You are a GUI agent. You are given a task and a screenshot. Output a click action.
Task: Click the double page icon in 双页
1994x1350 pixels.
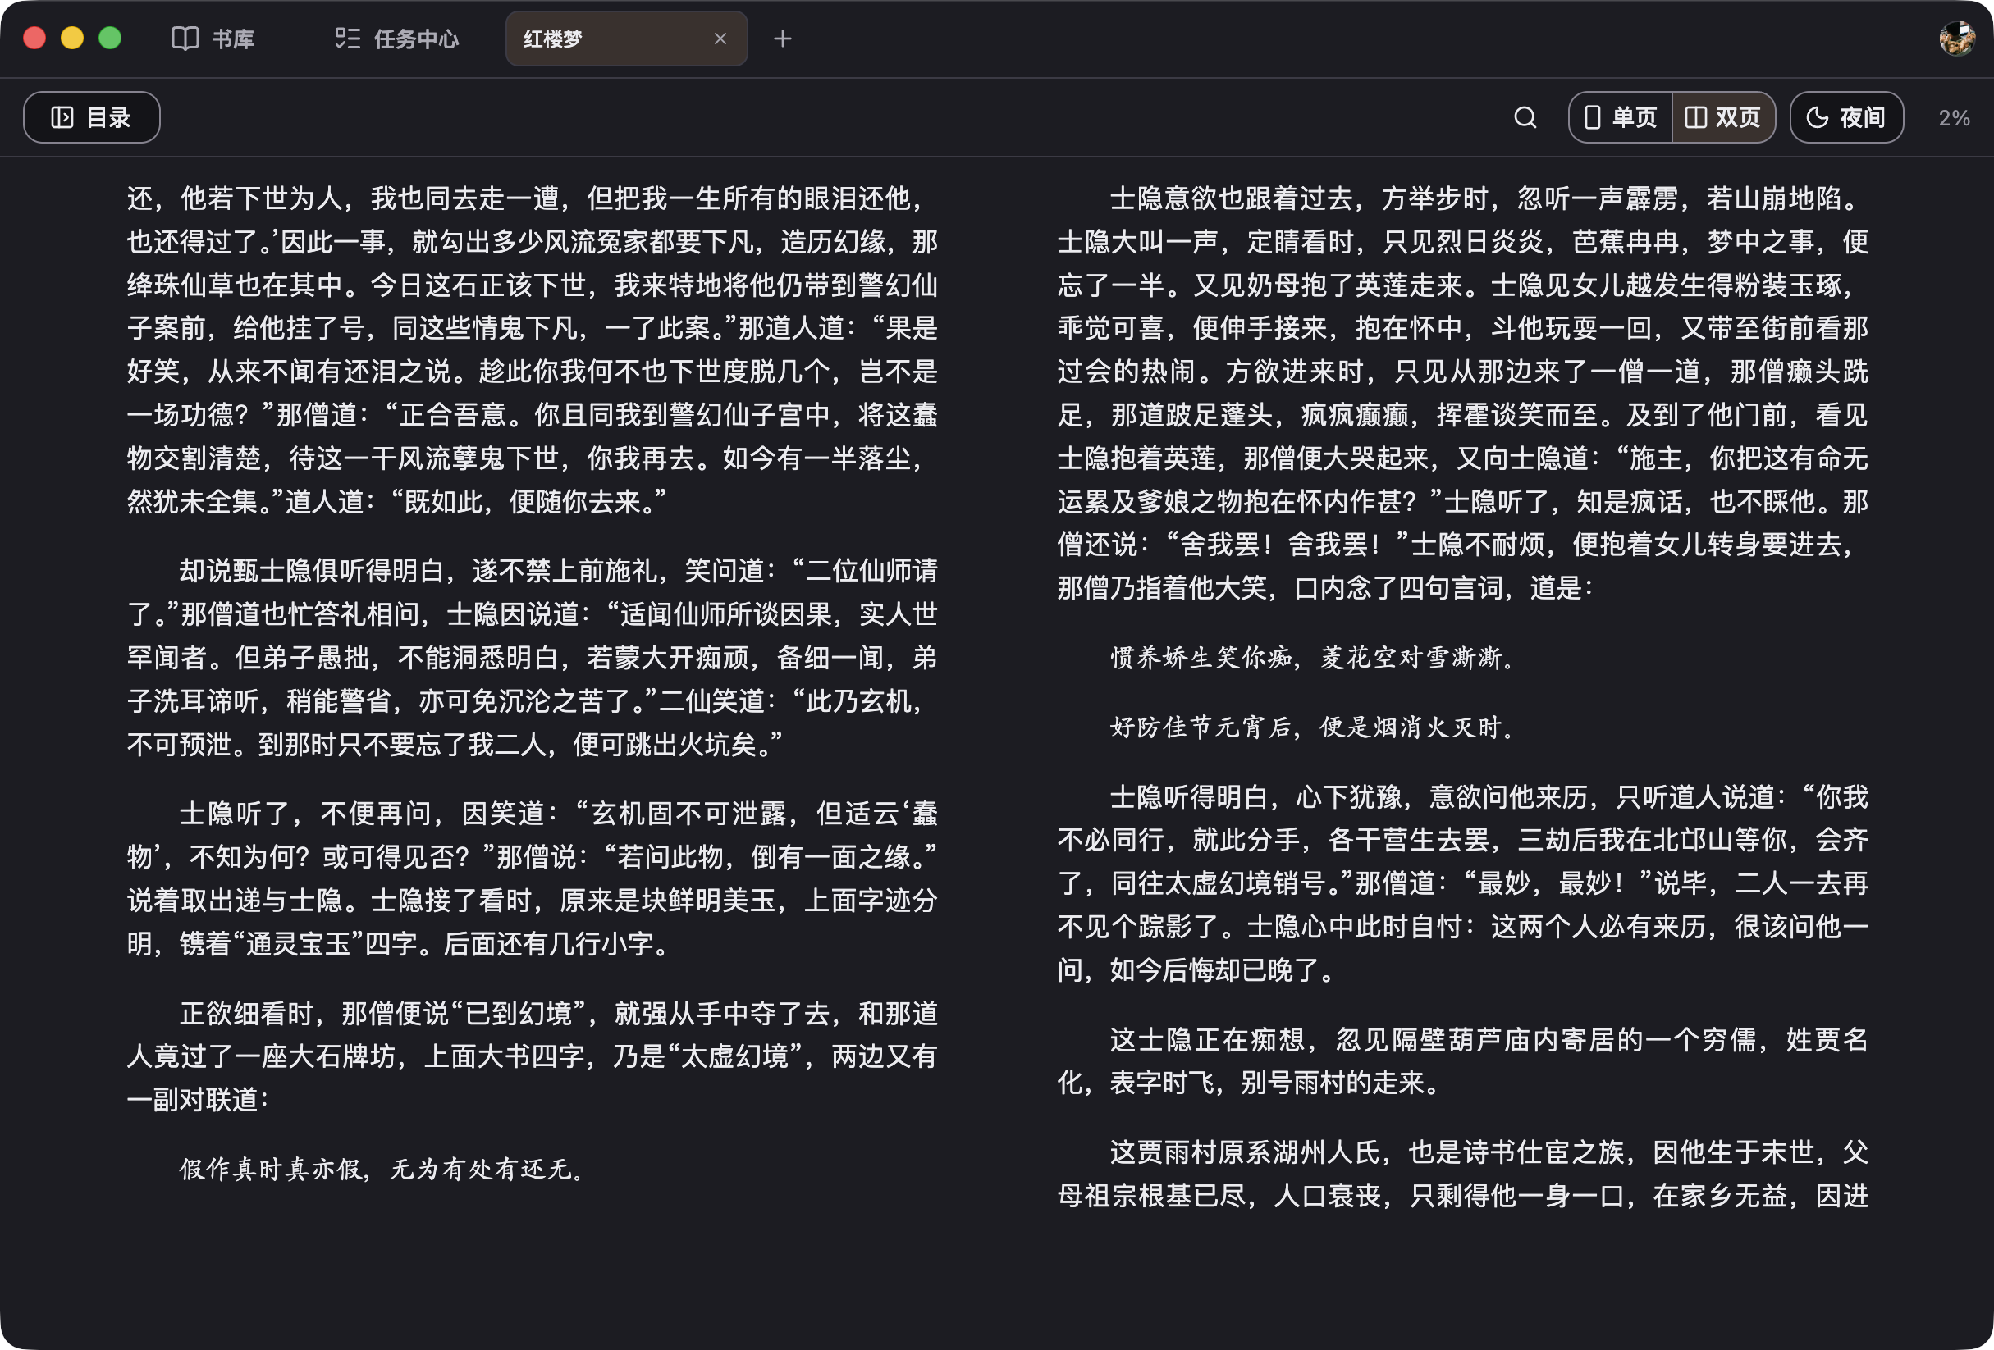[1695, 117]
